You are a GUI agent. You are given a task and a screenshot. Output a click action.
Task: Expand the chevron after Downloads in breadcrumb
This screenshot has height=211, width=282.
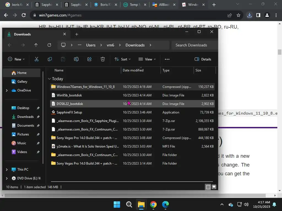(150, 45)
